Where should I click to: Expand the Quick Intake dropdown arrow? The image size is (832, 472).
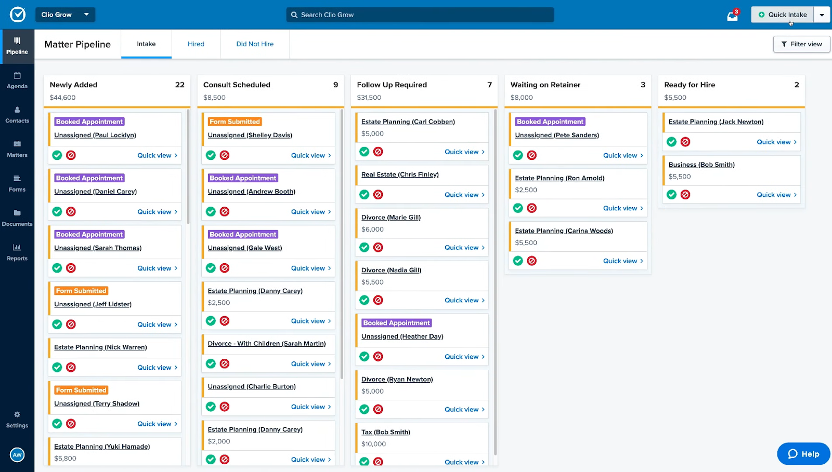coord(822,15)
